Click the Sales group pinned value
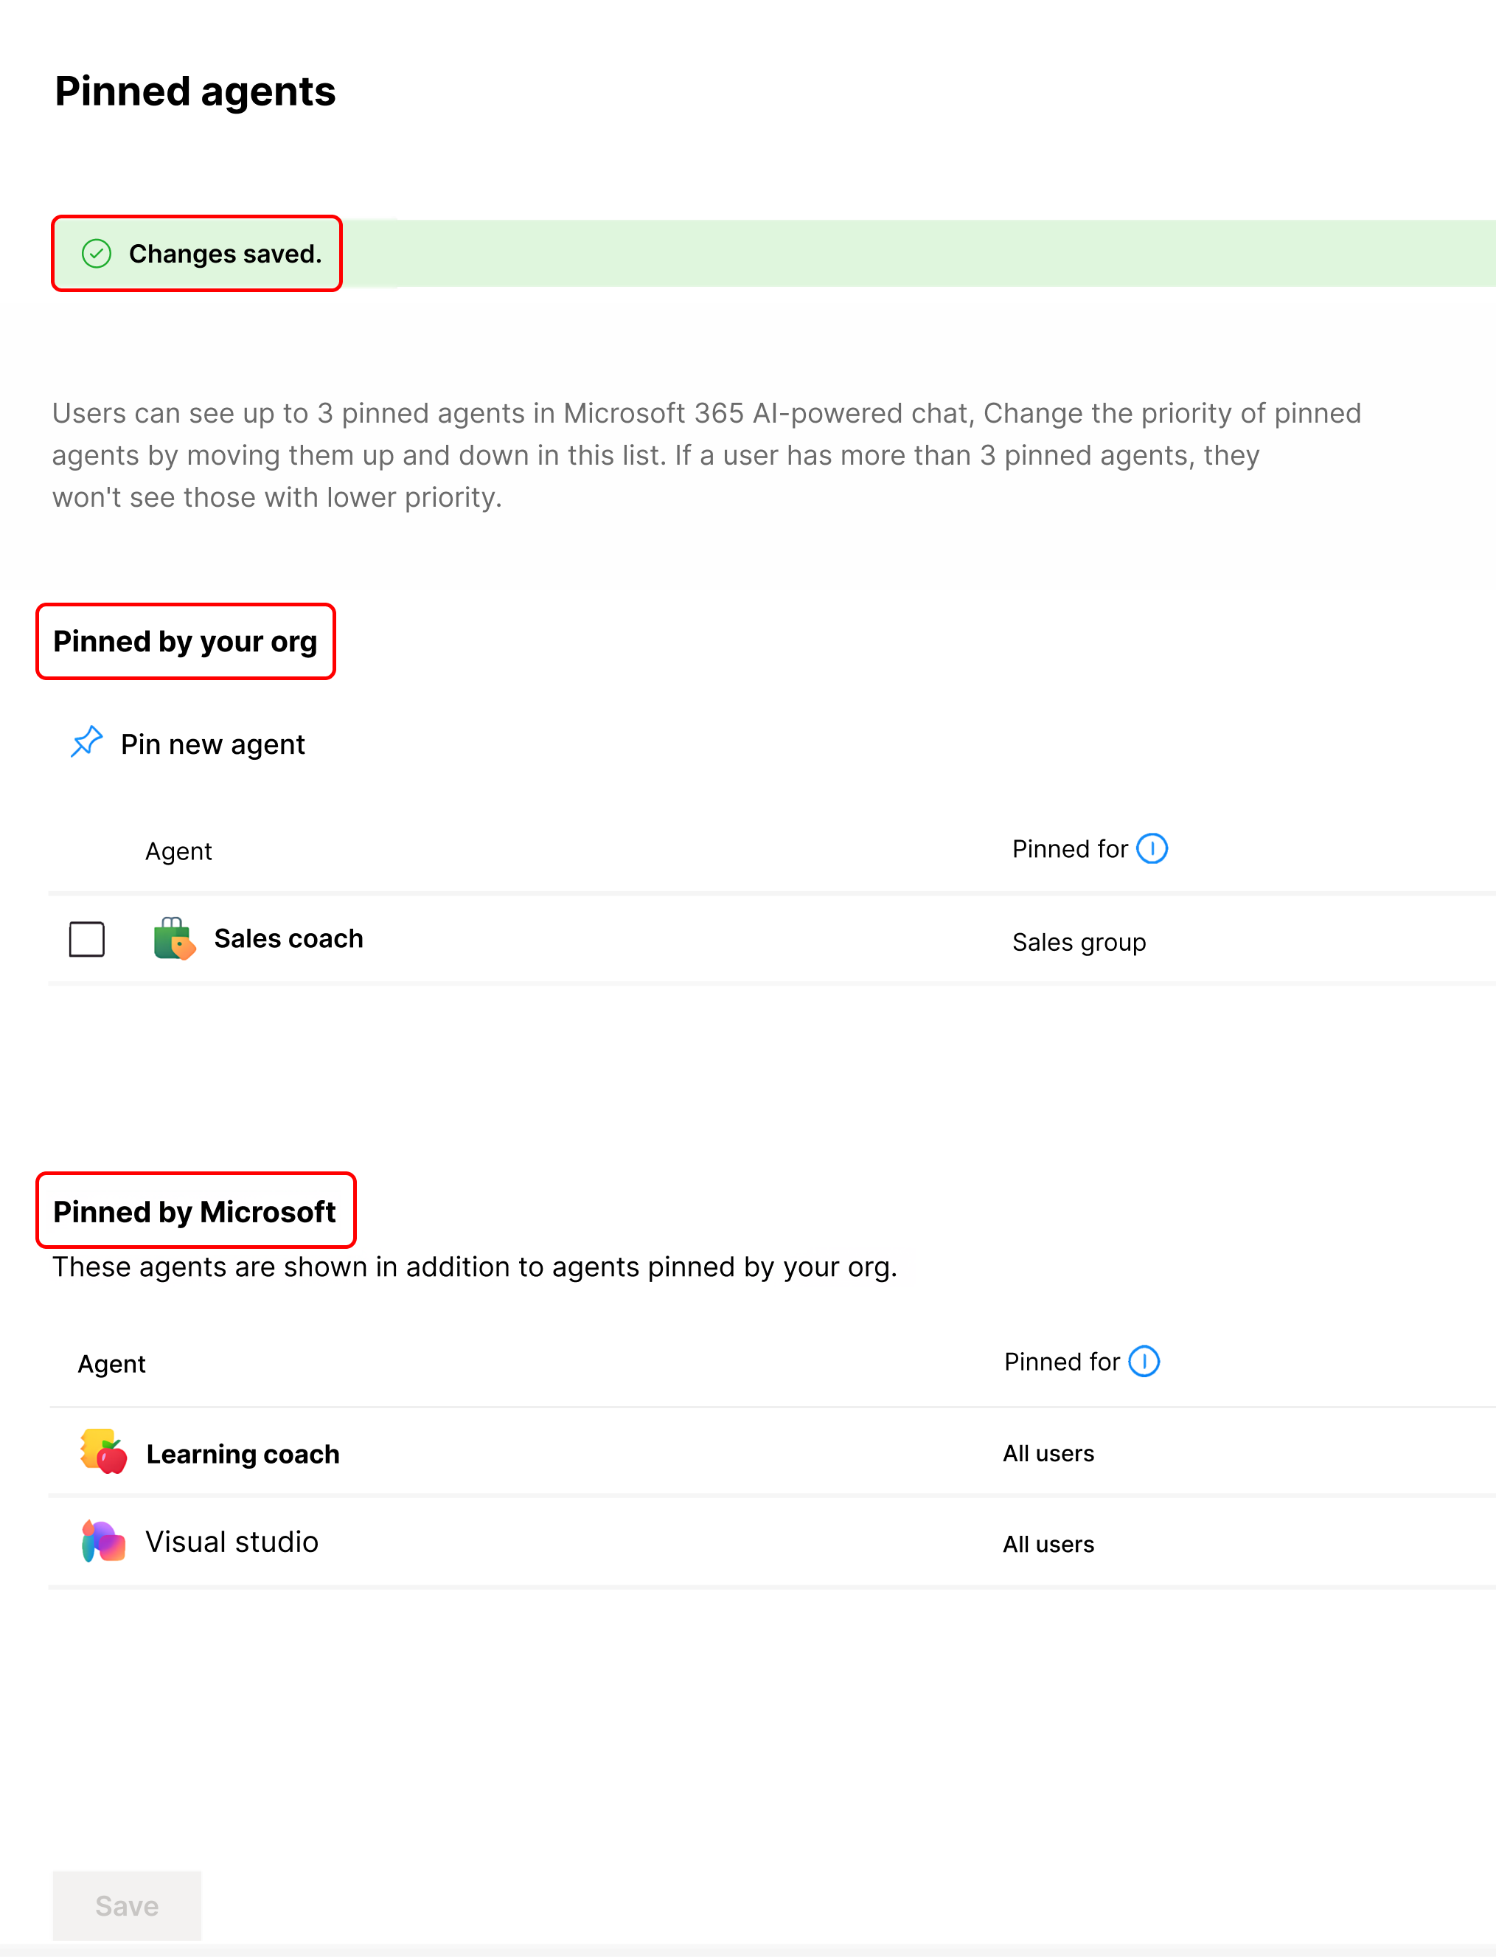The height and width of the screenshot is (1957, 1496). point(1079,943)
